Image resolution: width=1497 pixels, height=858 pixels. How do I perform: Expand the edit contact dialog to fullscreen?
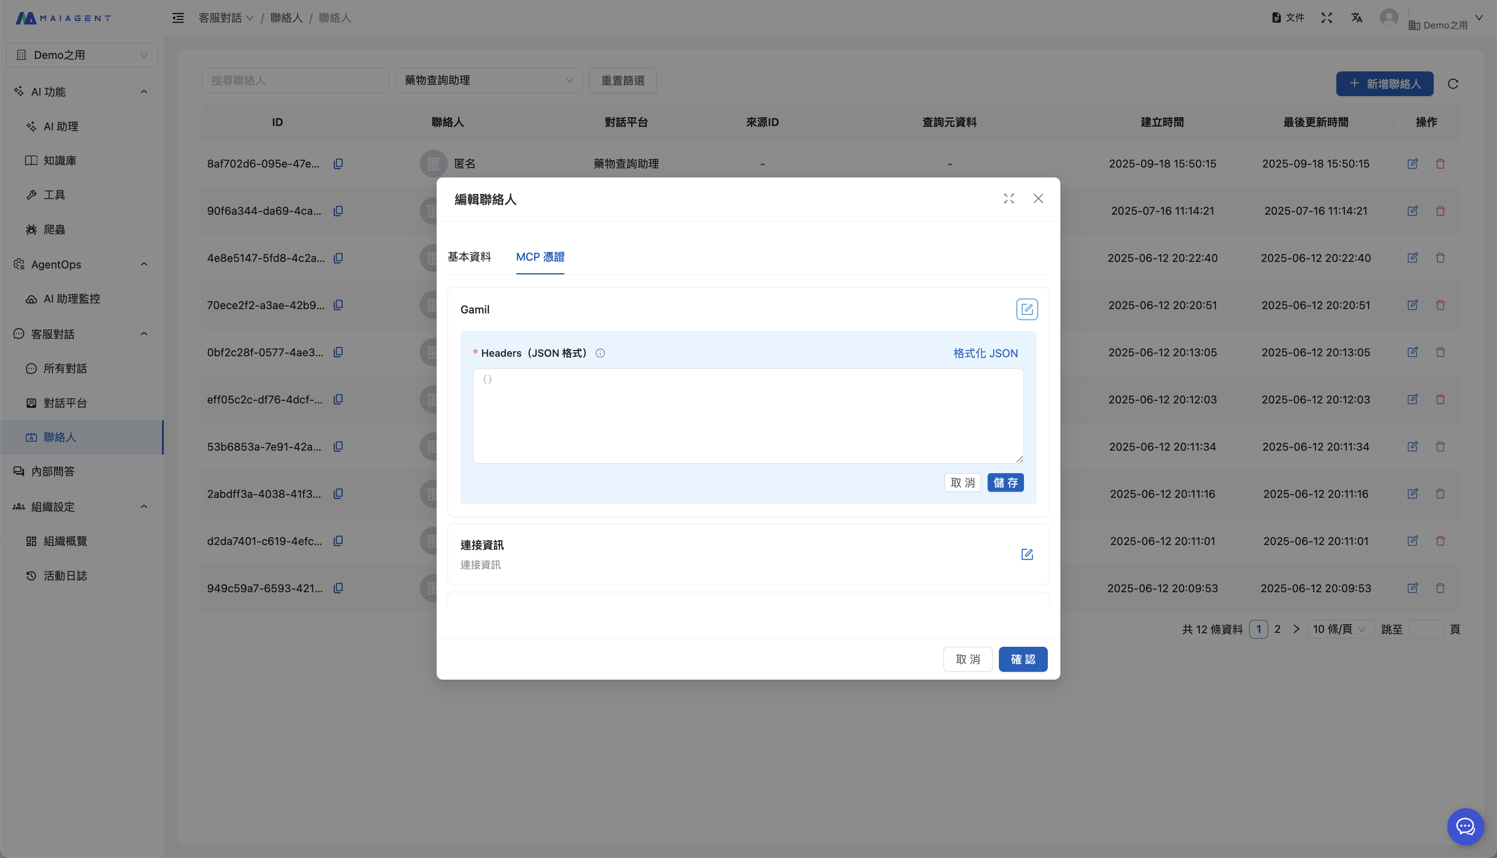[x=1008, y=199]
